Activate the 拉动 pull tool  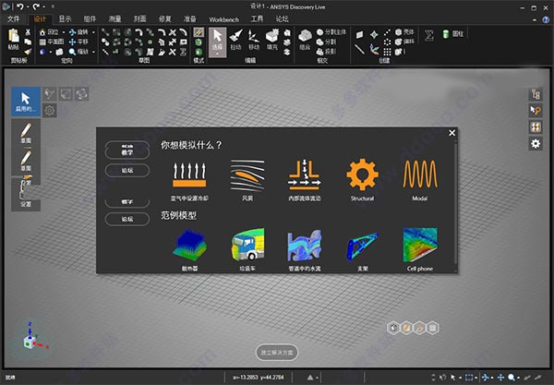coord(236,39)
